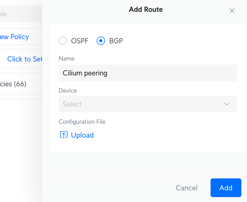The image size is (247, 202).
Task: Click the BGP option label
Action: coord(116,41)
